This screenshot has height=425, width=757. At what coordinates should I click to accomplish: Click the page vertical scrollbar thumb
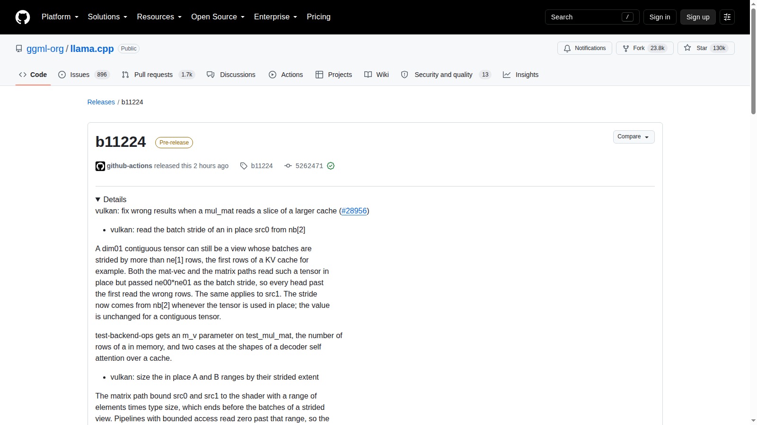click(x=753, y=60)
